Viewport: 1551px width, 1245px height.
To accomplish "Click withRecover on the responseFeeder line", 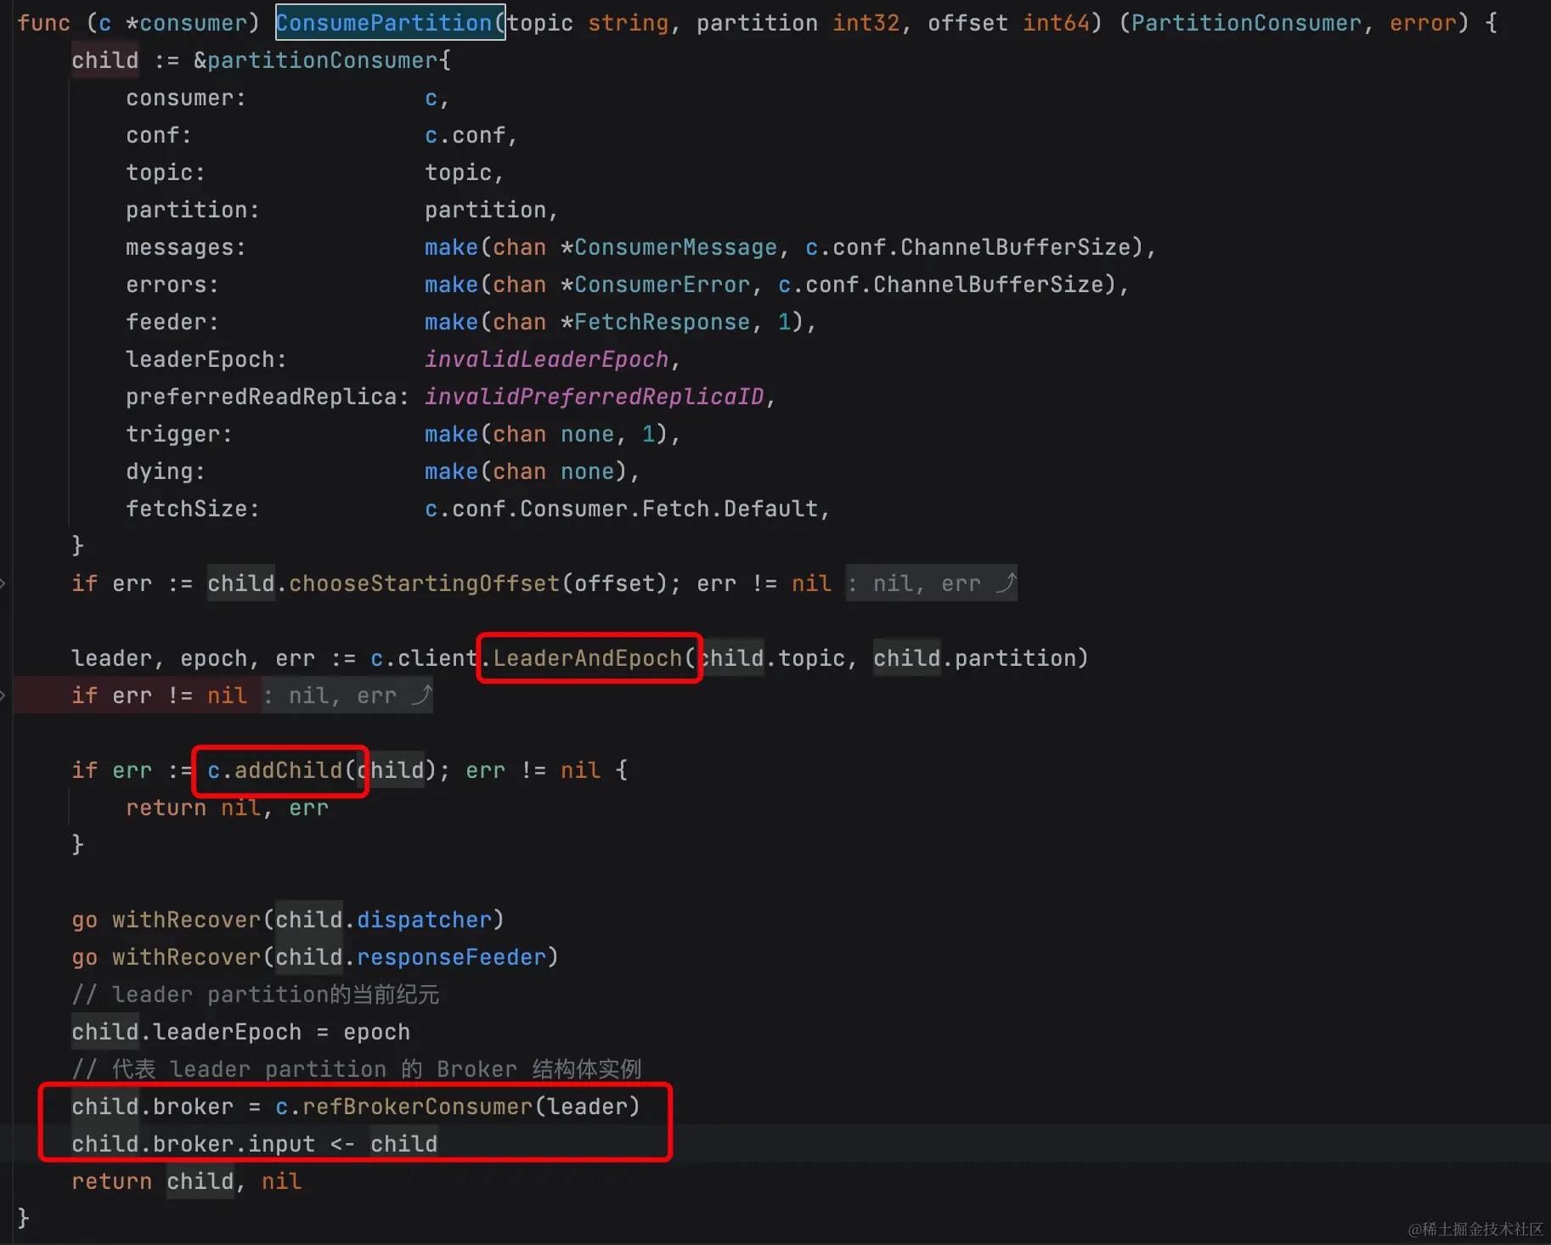I will coord(186,957).
